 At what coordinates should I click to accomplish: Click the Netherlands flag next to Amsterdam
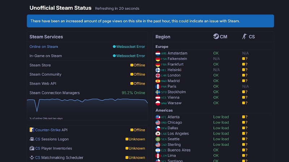[x=158, y=53]
